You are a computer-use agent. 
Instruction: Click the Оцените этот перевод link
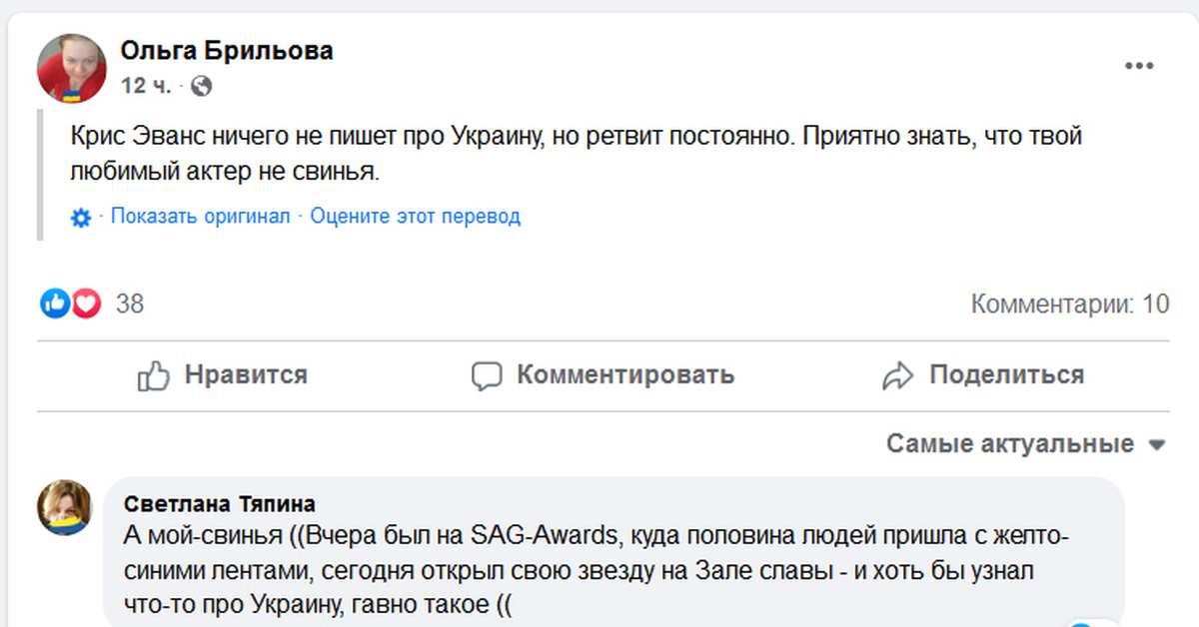click(x=415, y=217)
